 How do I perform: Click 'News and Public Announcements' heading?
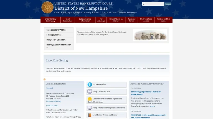tap(147, 84)
